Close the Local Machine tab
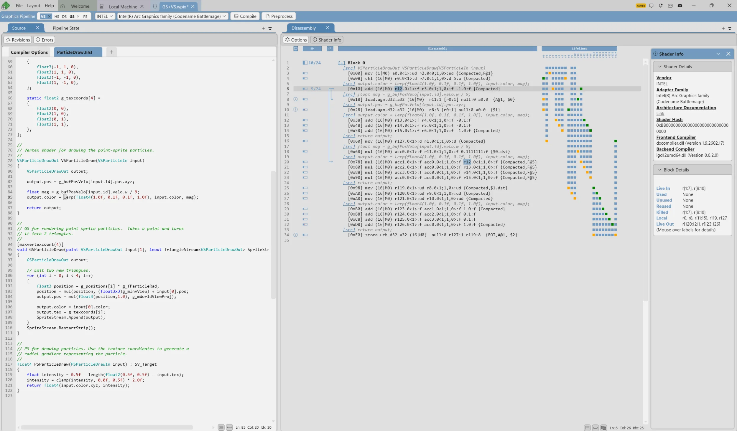This screenshot has width=737, height=431. click(142, 6)
